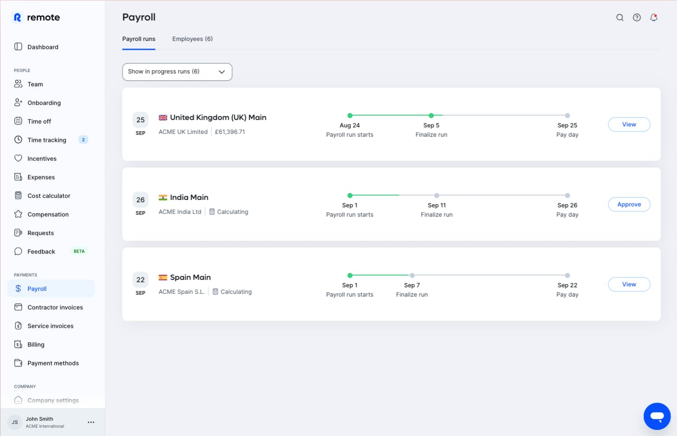Open the chat support bubble
Screen dimensions: 677x436
tap(657, 416)
